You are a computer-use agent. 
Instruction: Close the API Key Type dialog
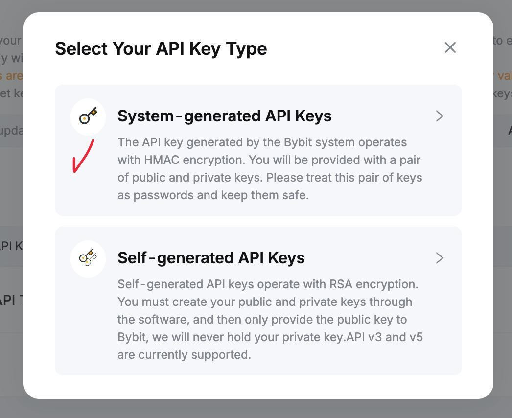tap(450, 47)
